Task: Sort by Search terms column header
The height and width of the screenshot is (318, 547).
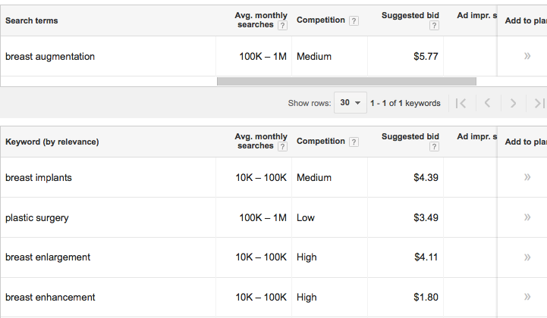Action: (31, 20)
